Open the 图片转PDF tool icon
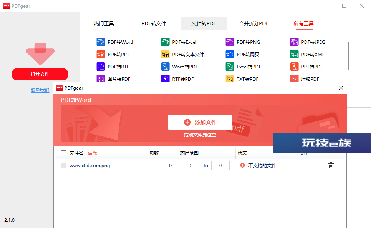This screenshot has width=371, height=228. click(101, 78)
